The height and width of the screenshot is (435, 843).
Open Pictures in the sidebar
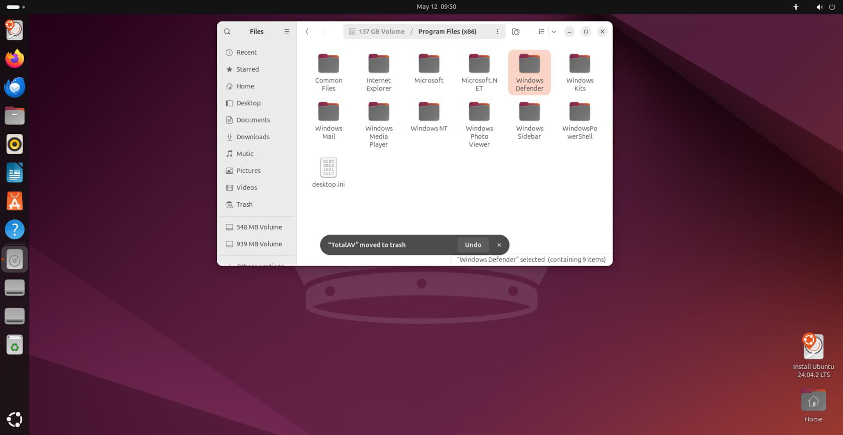coord(257,171)
